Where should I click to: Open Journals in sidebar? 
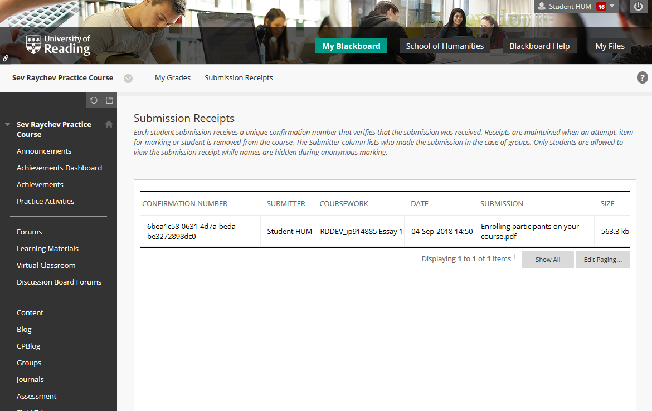(30, 379)
